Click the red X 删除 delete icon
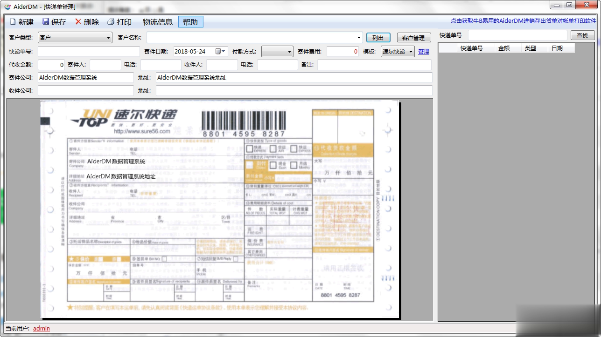The image size is (601, 337). point(78,22)
